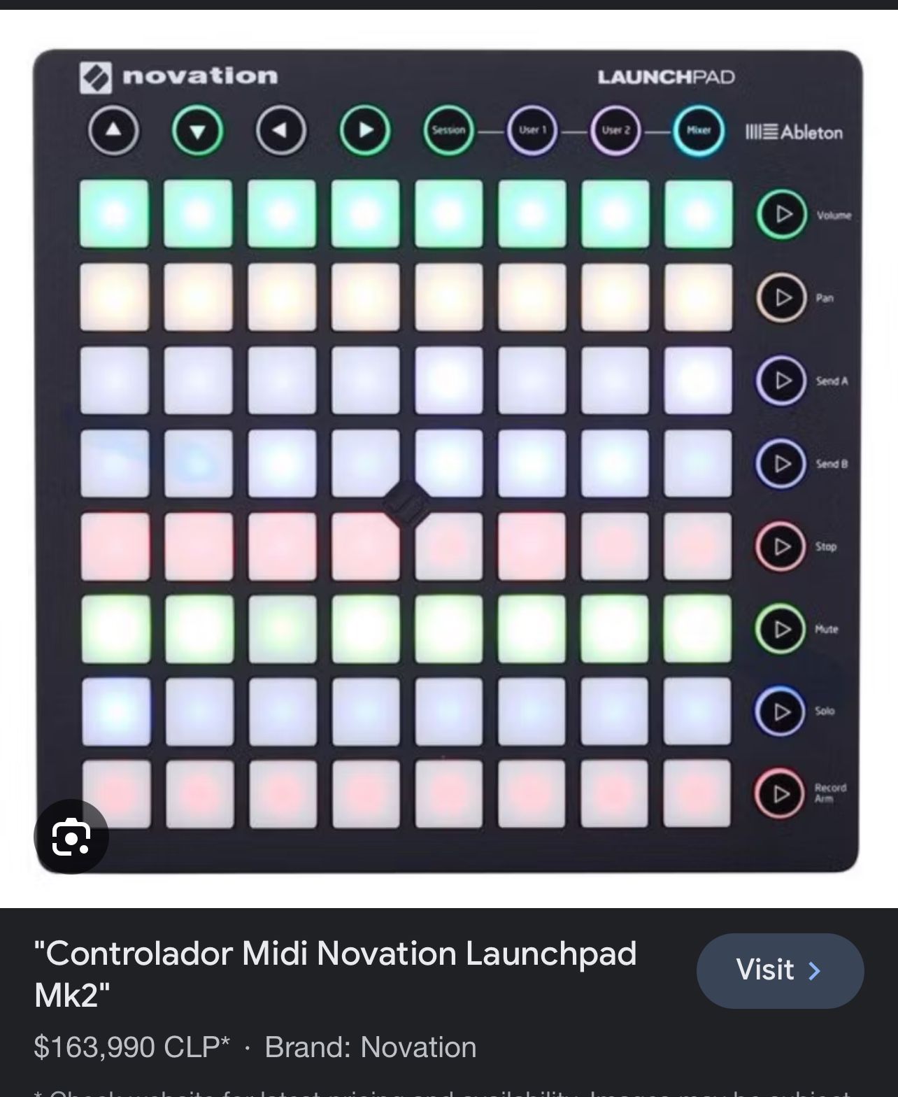Click the Stop launch button
Screen dimensions: 898x1097
pos(781,546)
